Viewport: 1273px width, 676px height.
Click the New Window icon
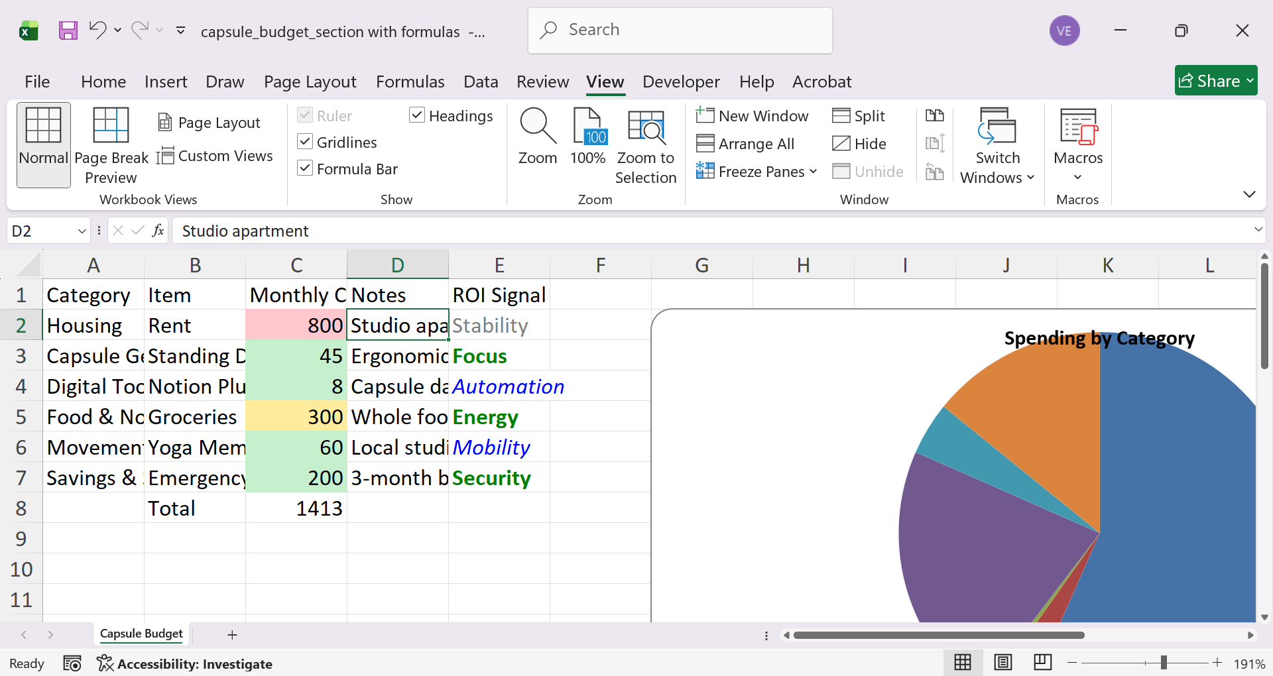point(752,116)
